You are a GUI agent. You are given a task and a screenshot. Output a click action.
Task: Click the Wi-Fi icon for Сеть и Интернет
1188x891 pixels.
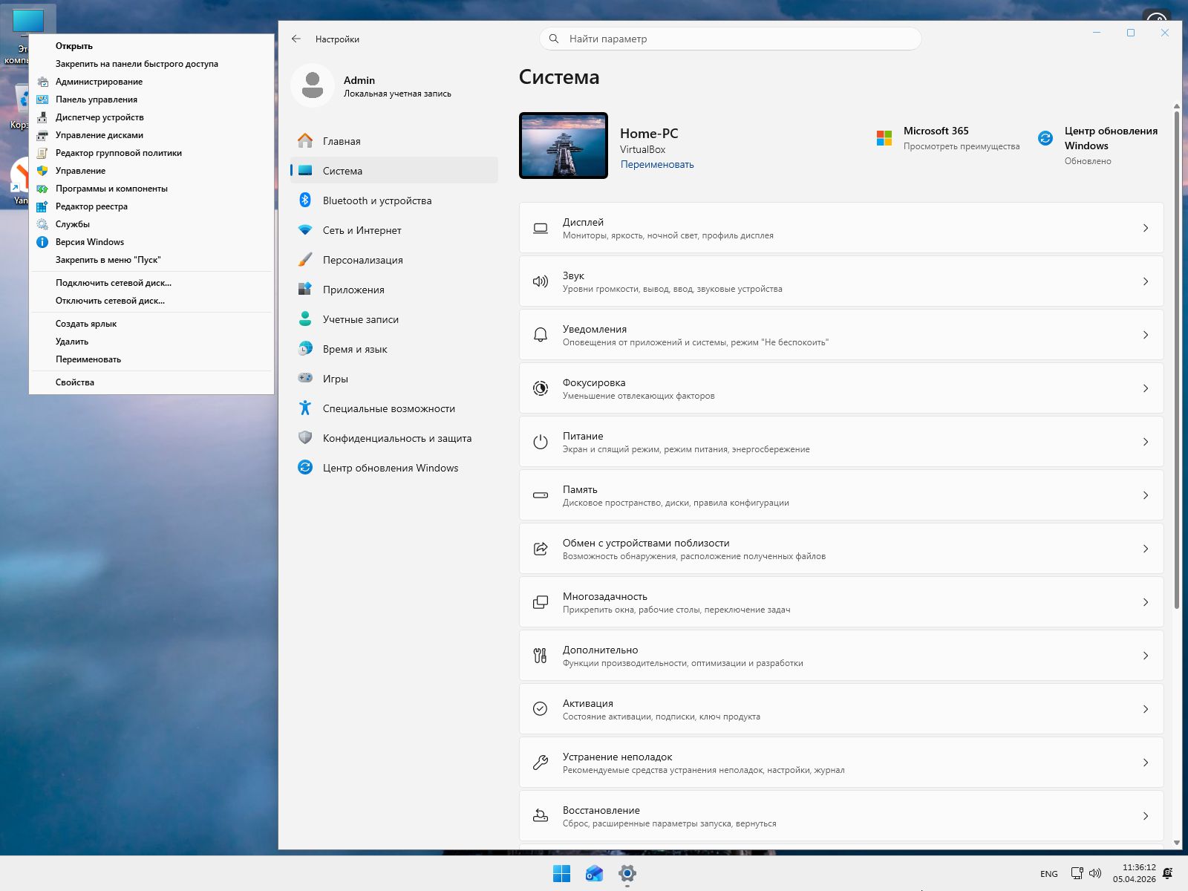pos(304,230)
